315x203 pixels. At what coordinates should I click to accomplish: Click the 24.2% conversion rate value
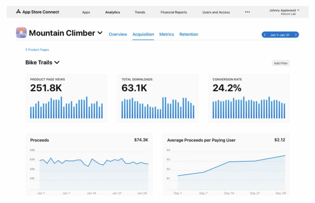click(x=227, y=88)
